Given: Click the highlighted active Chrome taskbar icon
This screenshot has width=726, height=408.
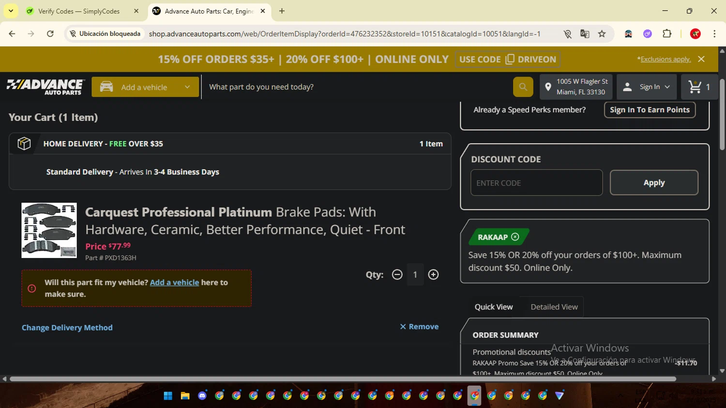Looking at the screenshot, I should coord(474,396).
